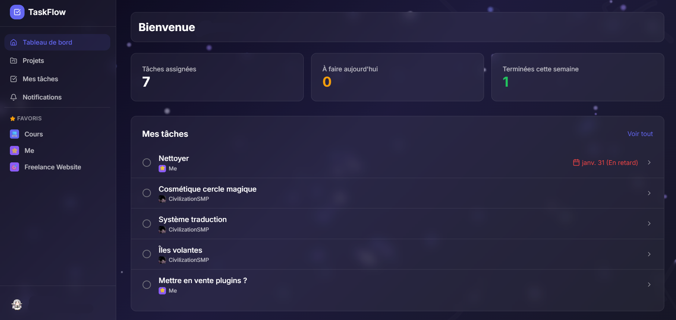Click the TaskFlow logo icon

(x=17, y=12)
